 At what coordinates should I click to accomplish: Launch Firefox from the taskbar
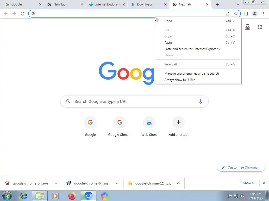[72, 196]
